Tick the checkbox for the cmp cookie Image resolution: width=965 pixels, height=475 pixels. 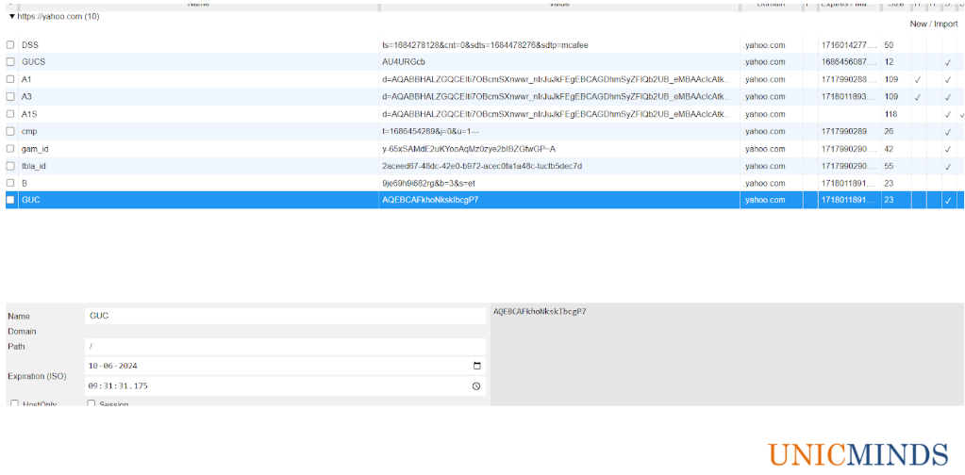pos(10,131)
